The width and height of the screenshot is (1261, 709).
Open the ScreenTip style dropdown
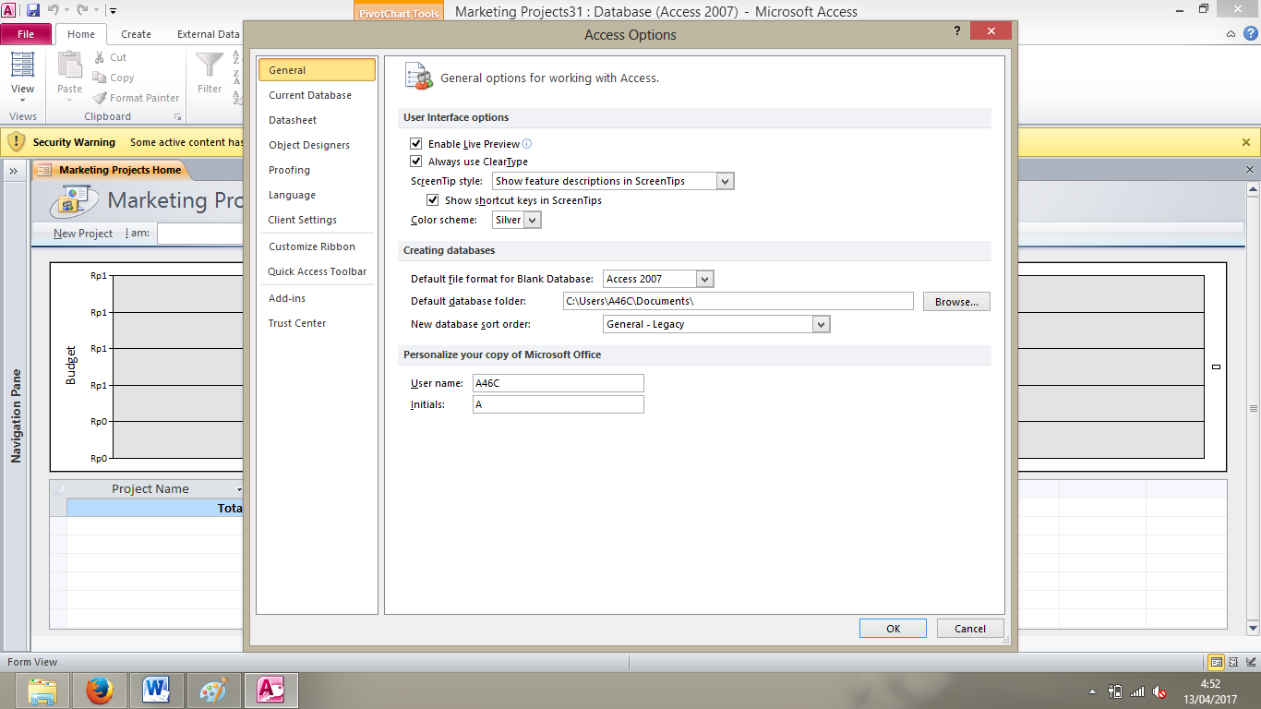tap(725, 181)
